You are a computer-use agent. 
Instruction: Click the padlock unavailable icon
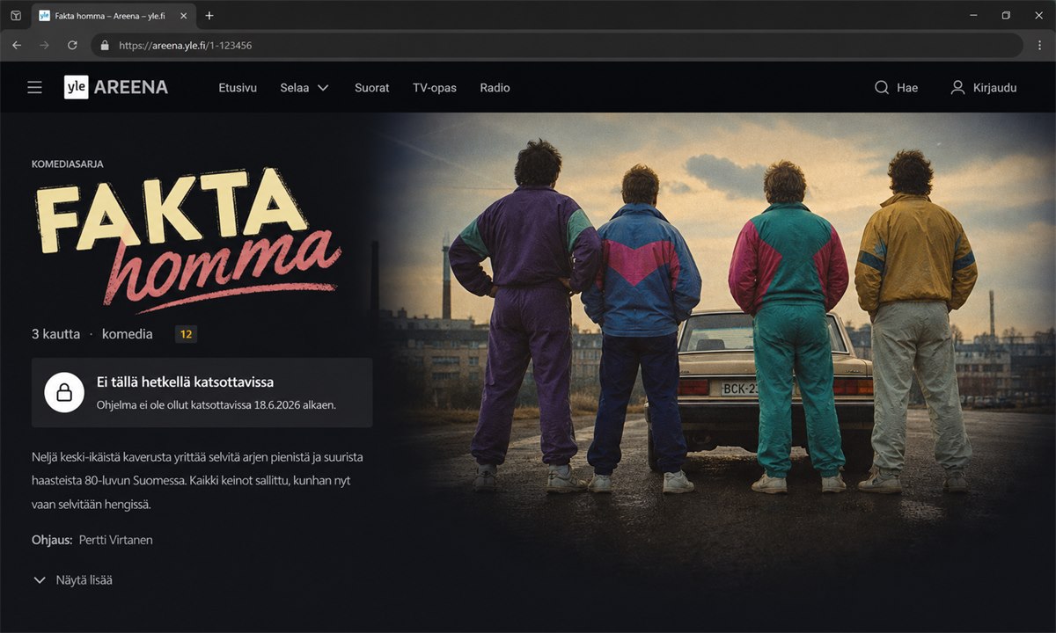tap(64, 392)
